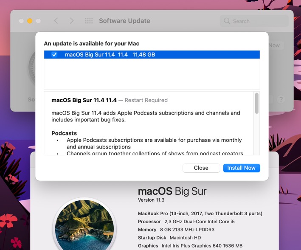Click the forward arrow in Software Update window
This screenshot has width=301, height=250.
pyautogui.click(x=72, y=21)
